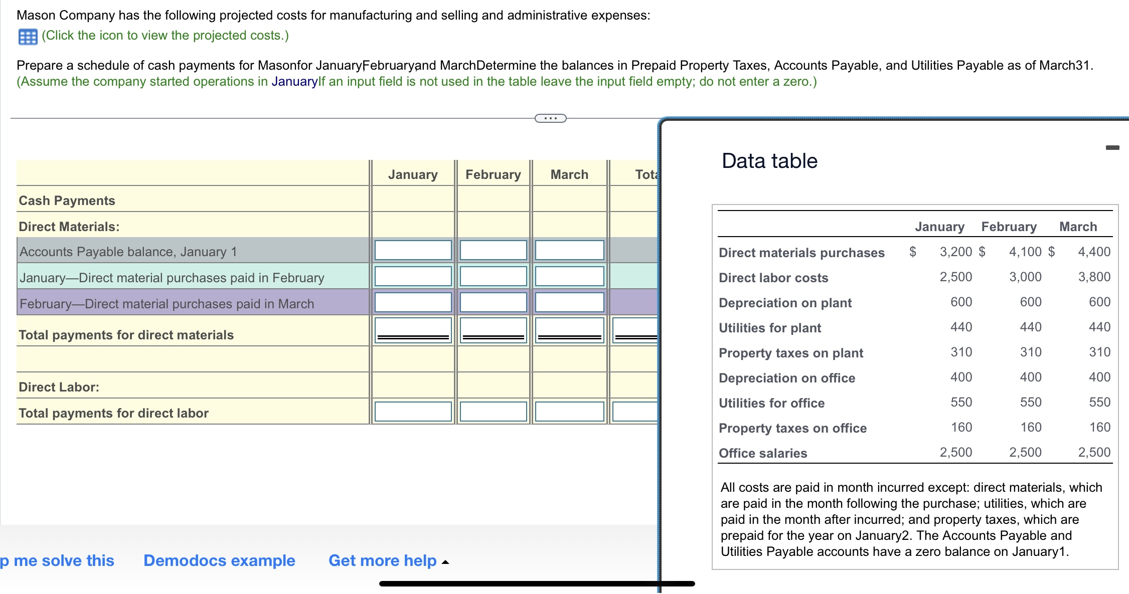
Task: Click March Accounts Payable balance input field
Action: click(569, 250)
